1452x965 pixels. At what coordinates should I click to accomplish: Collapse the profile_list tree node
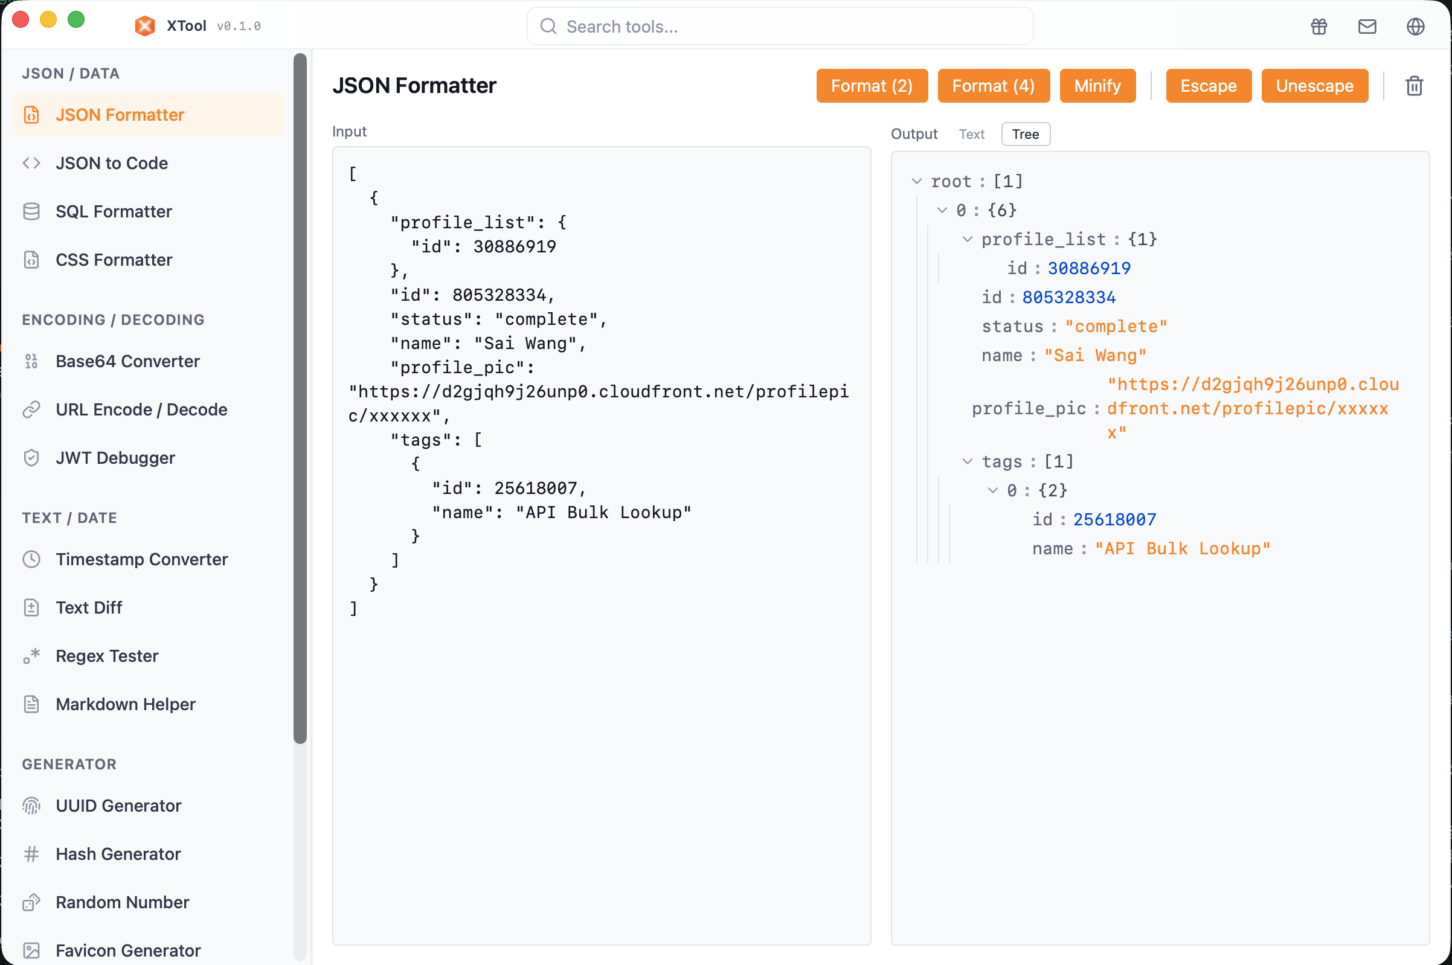[967, 239]
